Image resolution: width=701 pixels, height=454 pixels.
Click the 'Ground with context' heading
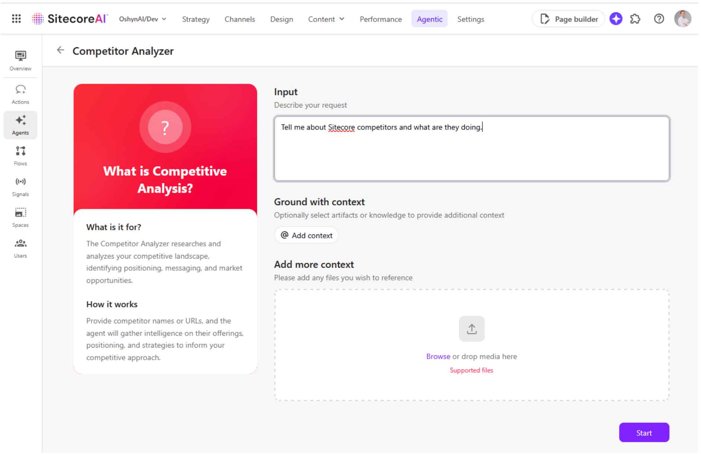click(319, 202)
